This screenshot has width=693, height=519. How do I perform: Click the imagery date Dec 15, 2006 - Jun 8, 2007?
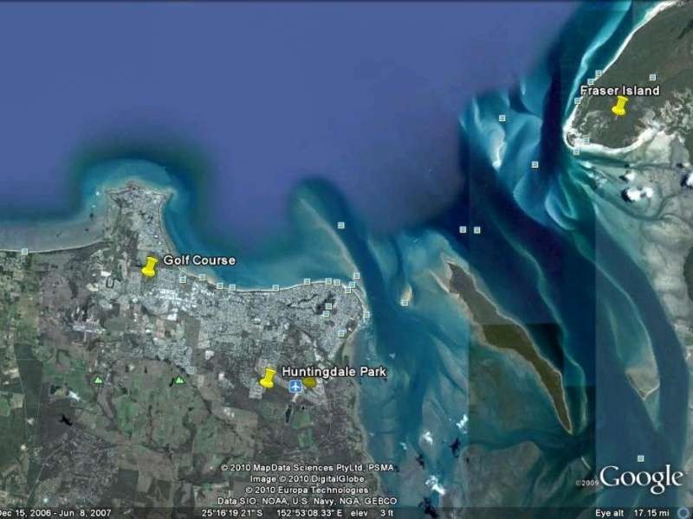point(55,513)
